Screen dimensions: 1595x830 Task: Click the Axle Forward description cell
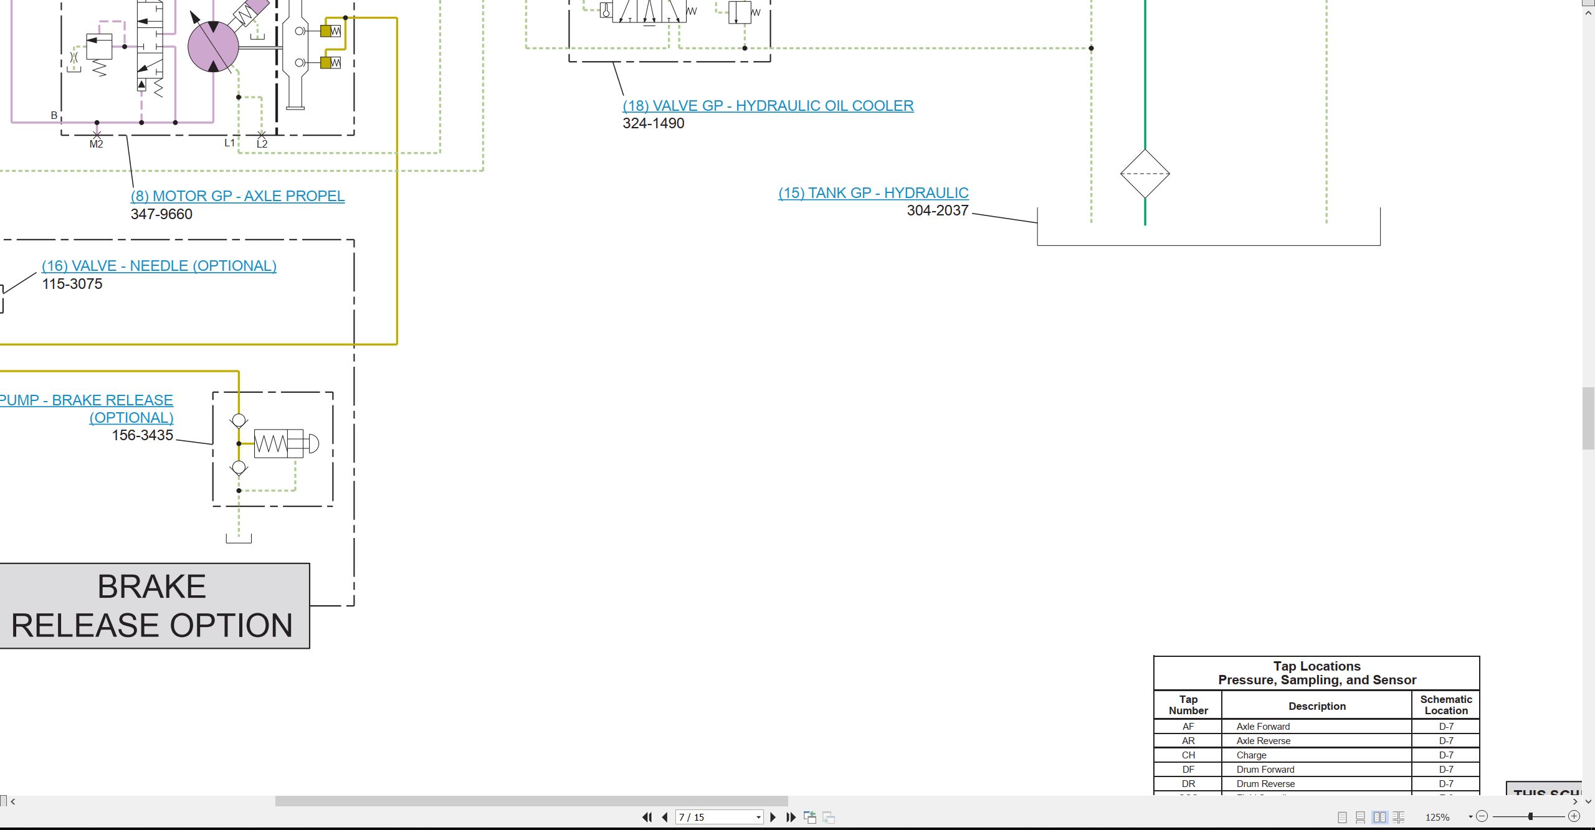tap(1316, 727)
